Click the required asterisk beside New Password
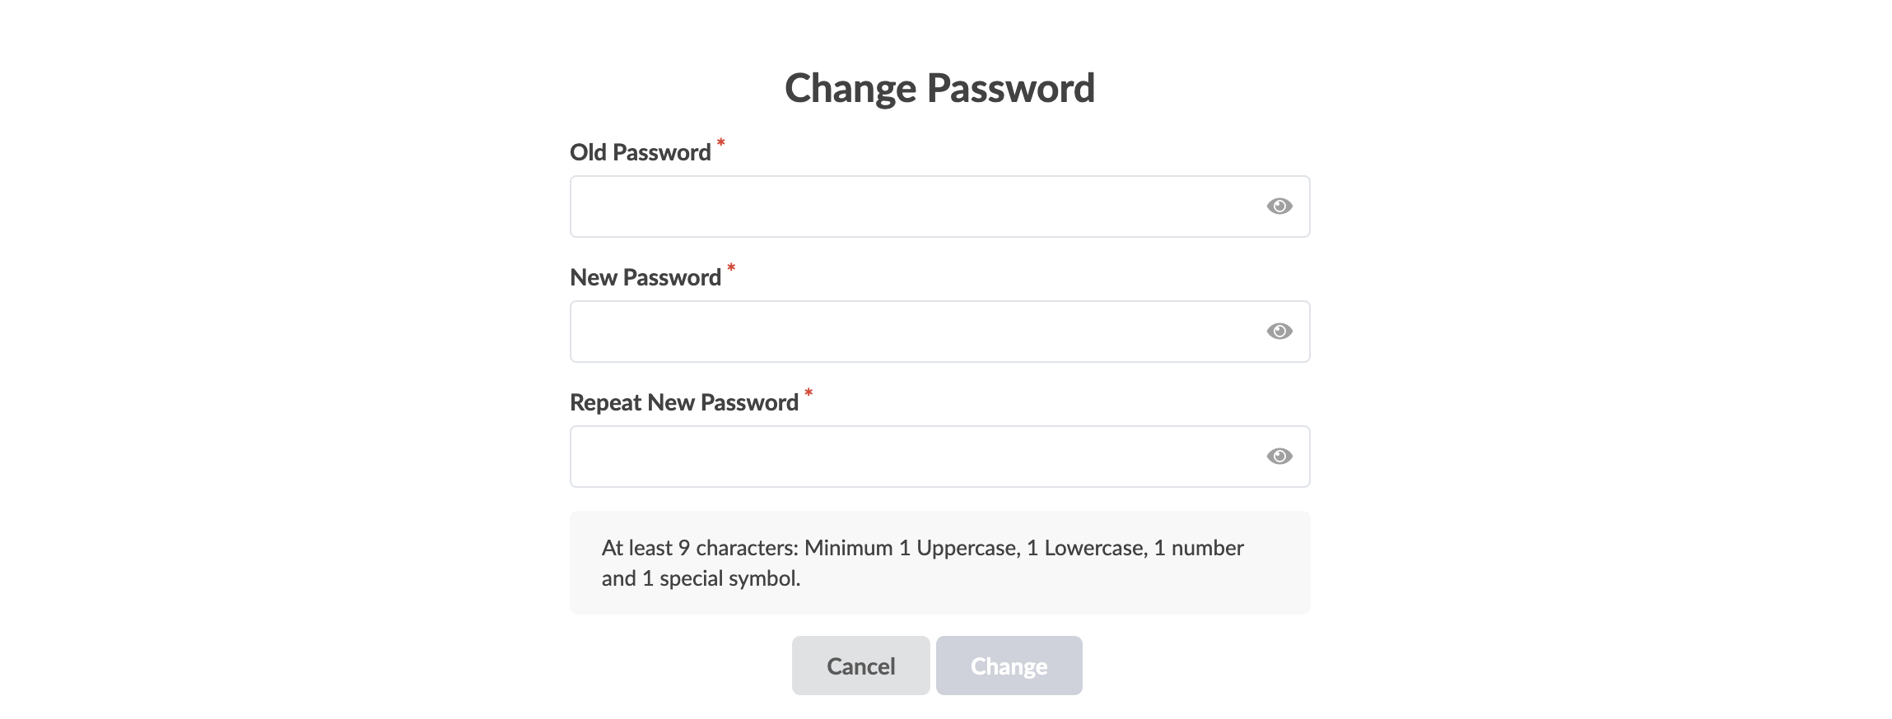Screen dimensions: 1892x719 pos(731,269)
